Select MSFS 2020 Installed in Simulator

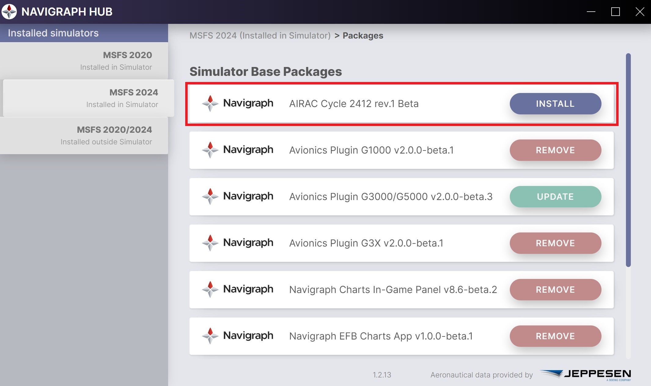(x=84, y=61)
